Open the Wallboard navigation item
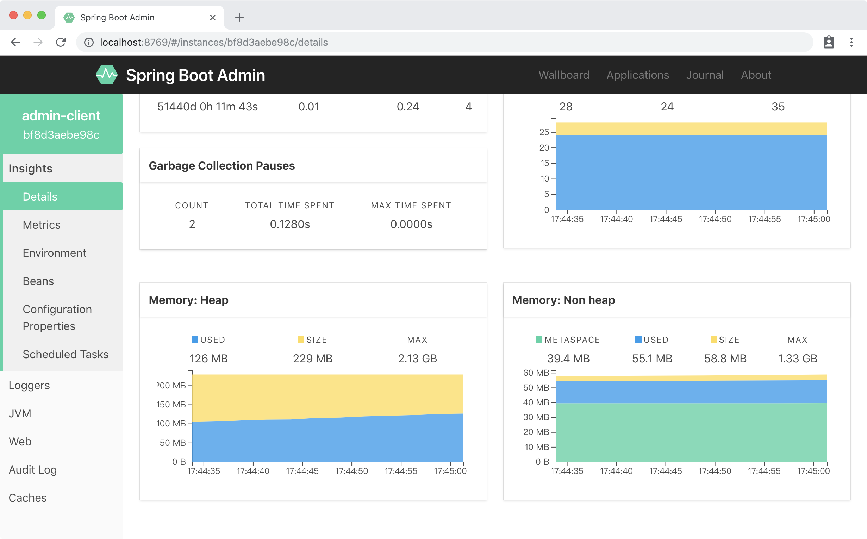The height and width of the screenshot is (539, 867). coord(564,75)
